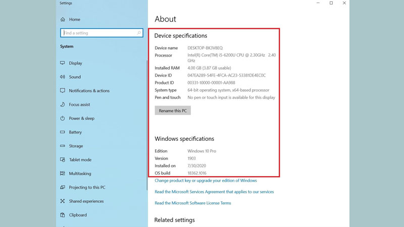Open Display settings via monitor icon
Image resolution: width=404 pixels, height=227 pixels.
63,64
